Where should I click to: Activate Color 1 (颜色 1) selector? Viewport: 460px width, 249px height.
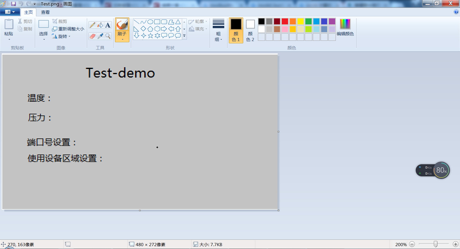coord(236,30)
